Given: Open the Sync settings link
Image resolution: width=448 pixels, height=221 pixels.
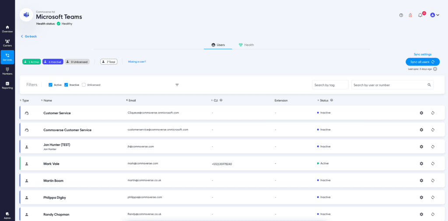Looking at the screenshot, I should [423, 54].
